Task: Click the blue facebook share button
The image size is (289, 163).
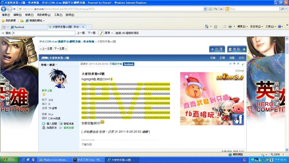Action: point(129,64)
